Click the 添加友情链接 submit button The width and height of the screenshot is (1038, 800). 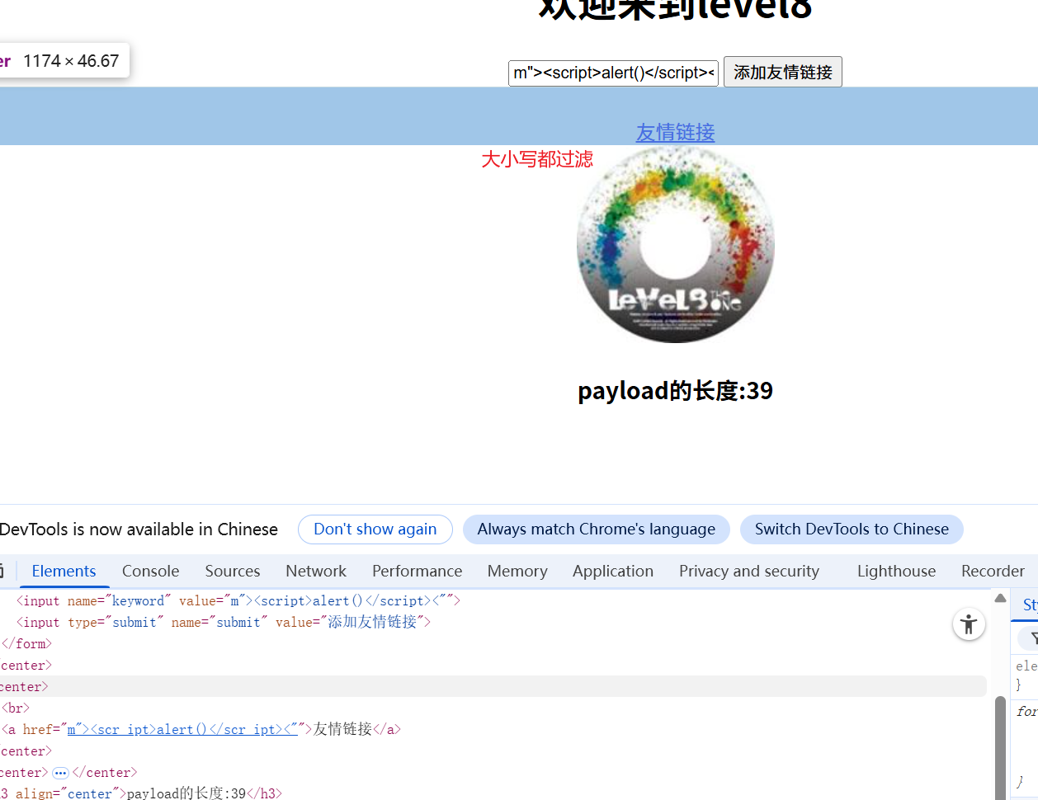click(x=782, y=73)
